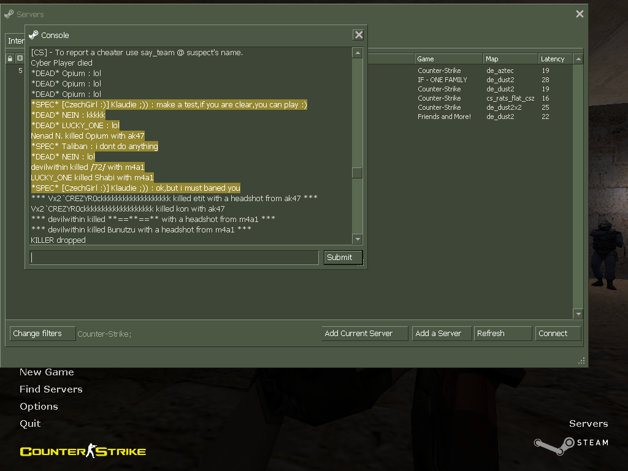Click server list scroll up arrow
Screen dimensions: 628x471
pos(578,59)
